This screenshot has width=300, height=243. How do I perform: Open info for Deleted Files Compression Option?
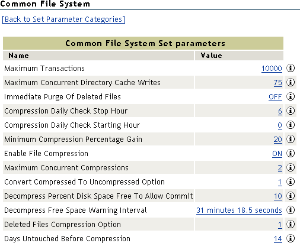[291, 224]
